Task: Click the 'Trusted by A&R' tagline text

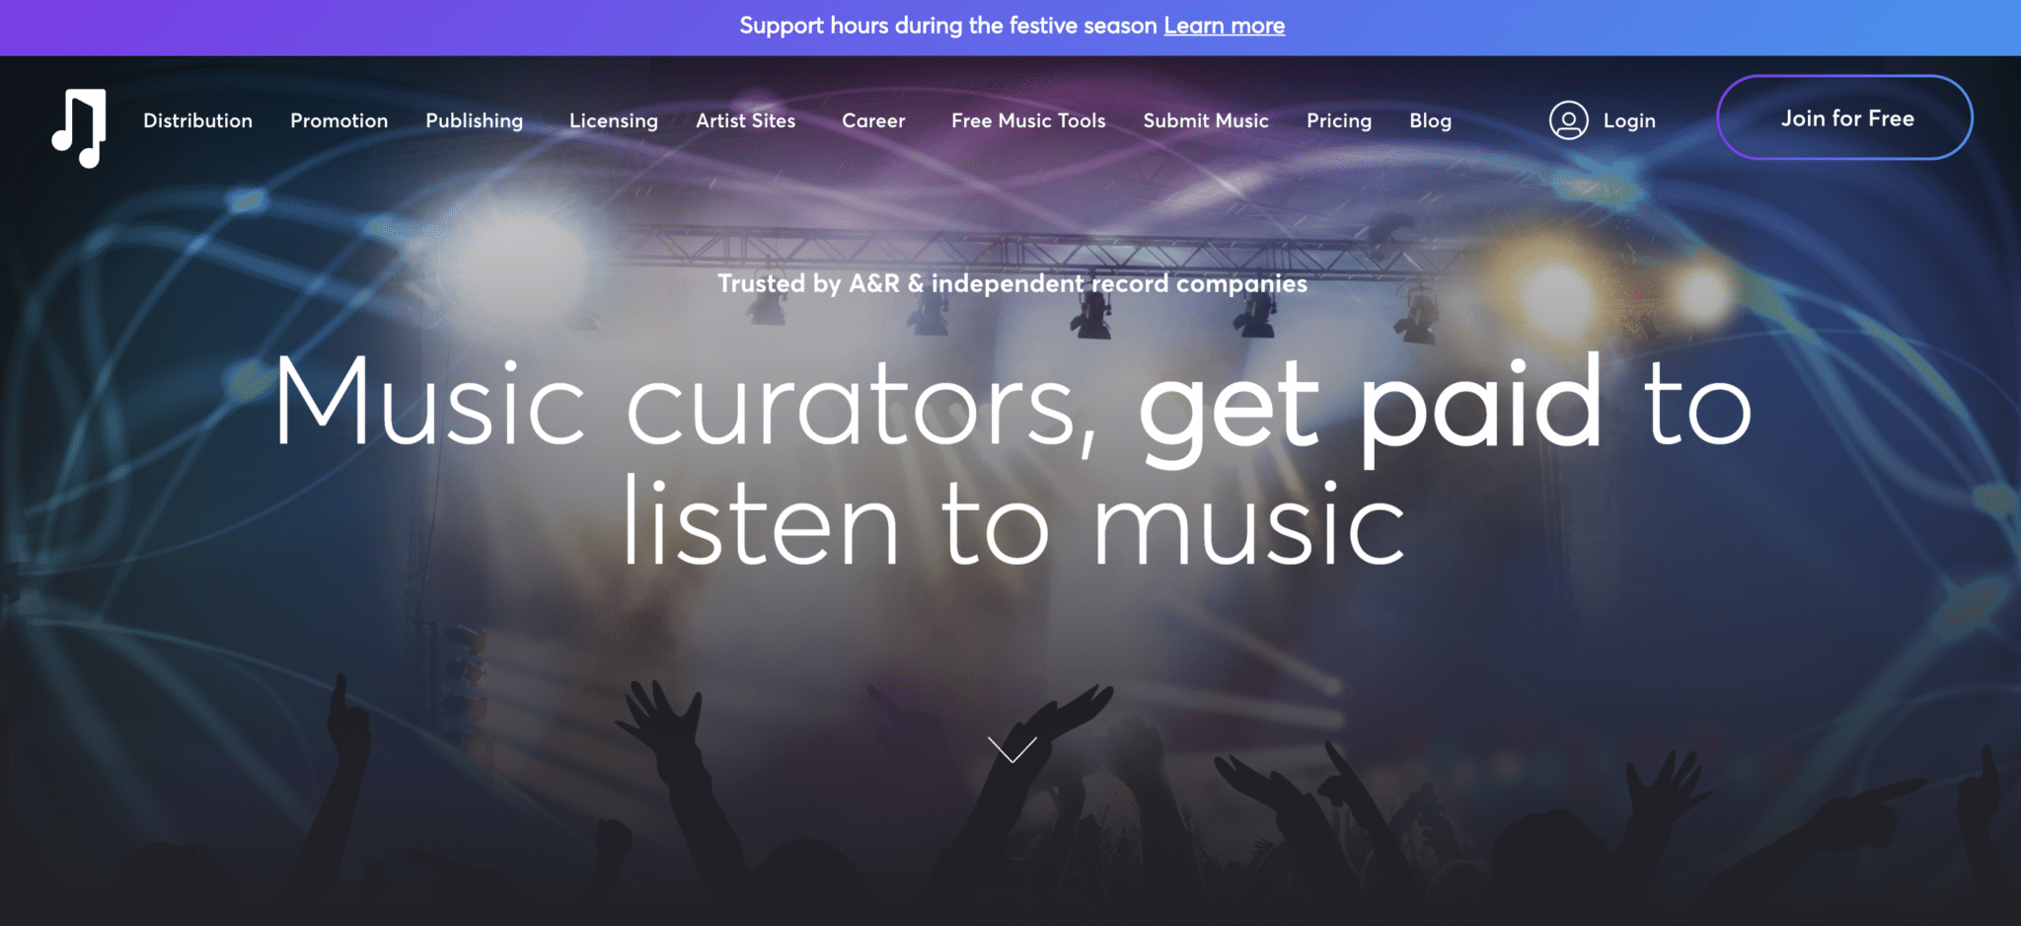Action: 1012,283
